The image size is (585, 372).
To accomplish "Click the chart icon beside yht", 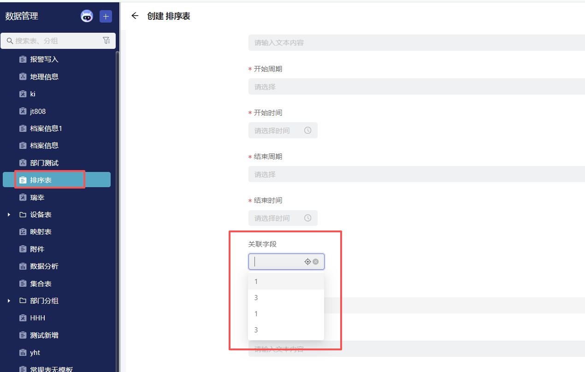I will point(23,353).
